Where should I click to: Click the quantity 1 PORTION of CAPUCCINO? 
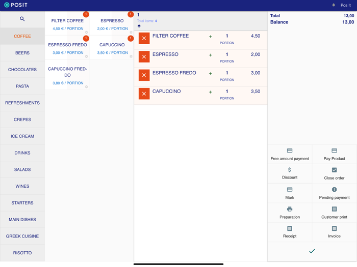point(227,95)
